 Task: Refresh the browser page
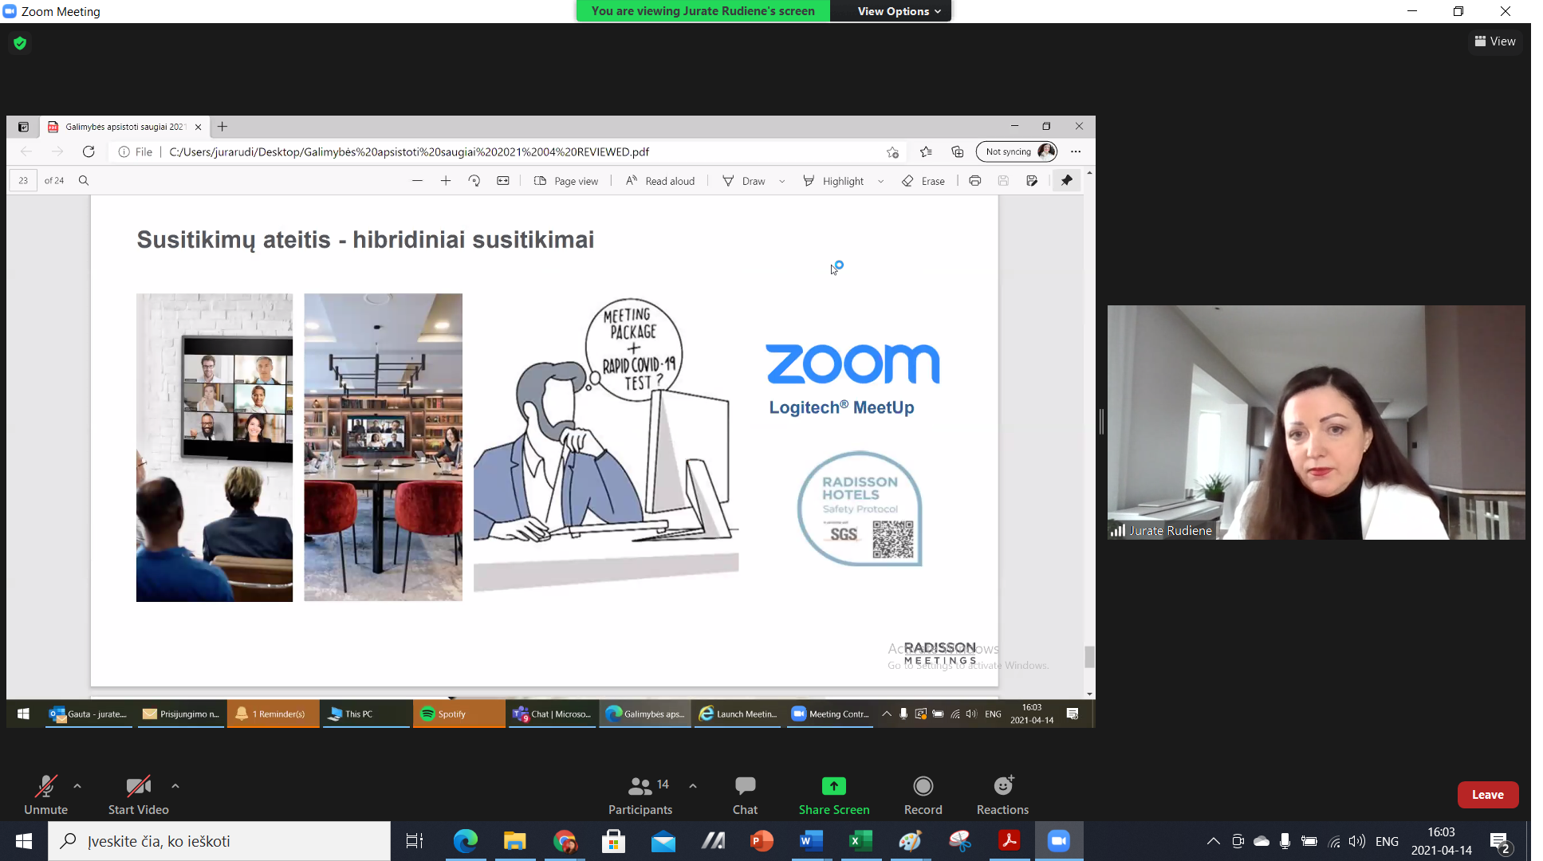[89, 151]
